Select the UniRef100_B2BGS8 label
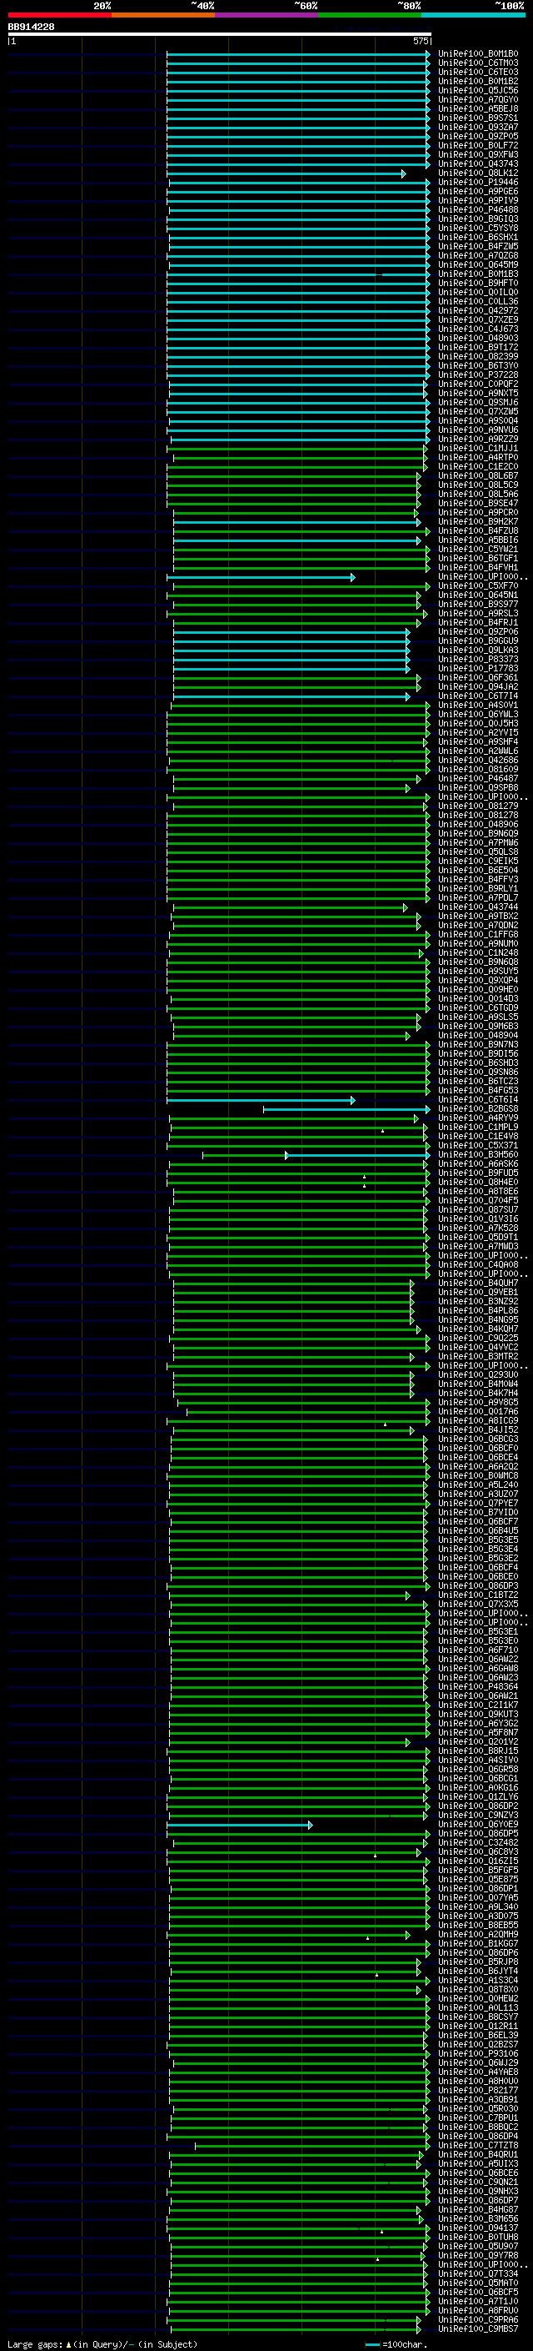 click(478, 1109)
